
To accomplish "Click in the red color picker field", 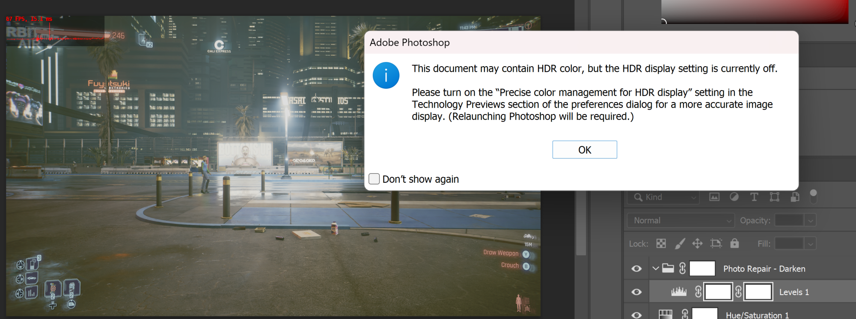I will tap(755, 12).
